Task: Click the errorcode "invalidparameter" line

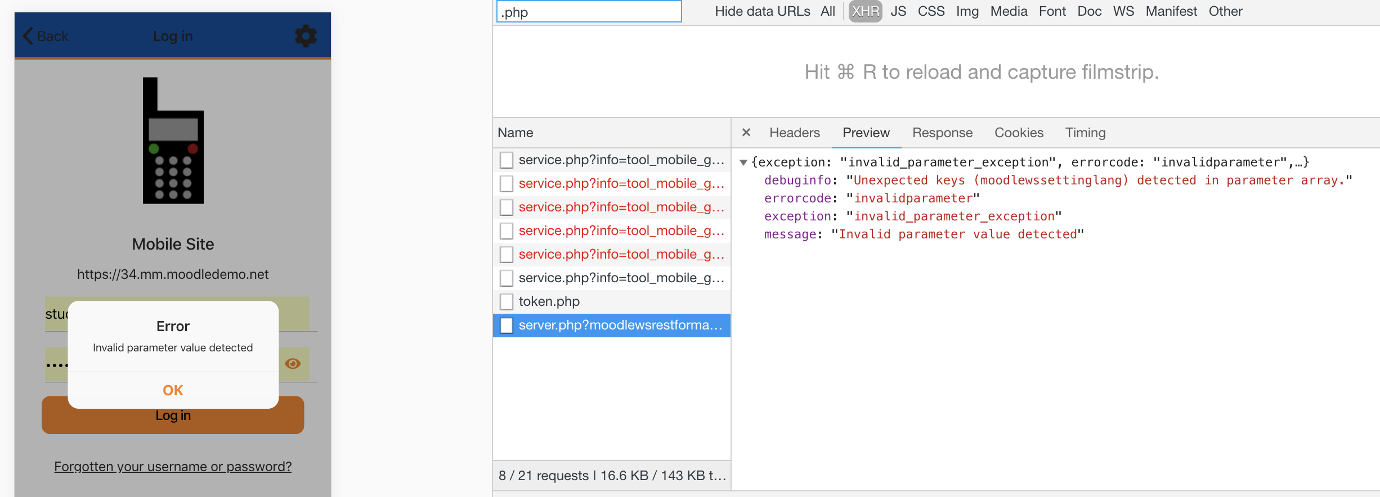Action: [872, 198]
